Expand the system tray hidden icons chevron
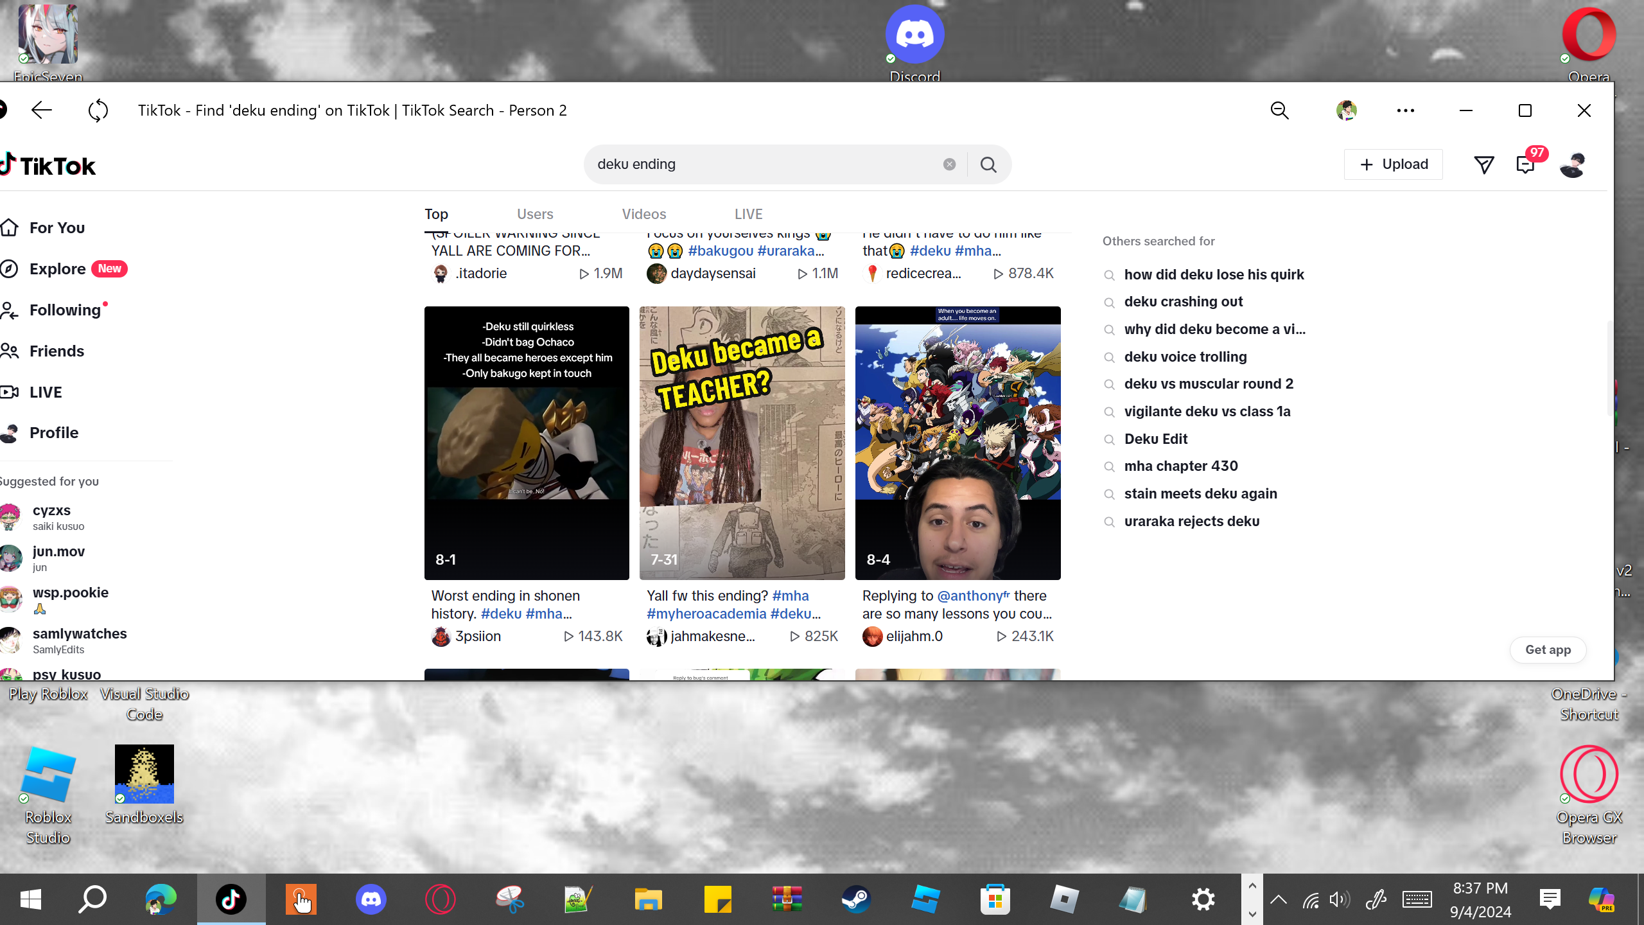Screen dimensions: 1644x925 (x=1278, y=899)
